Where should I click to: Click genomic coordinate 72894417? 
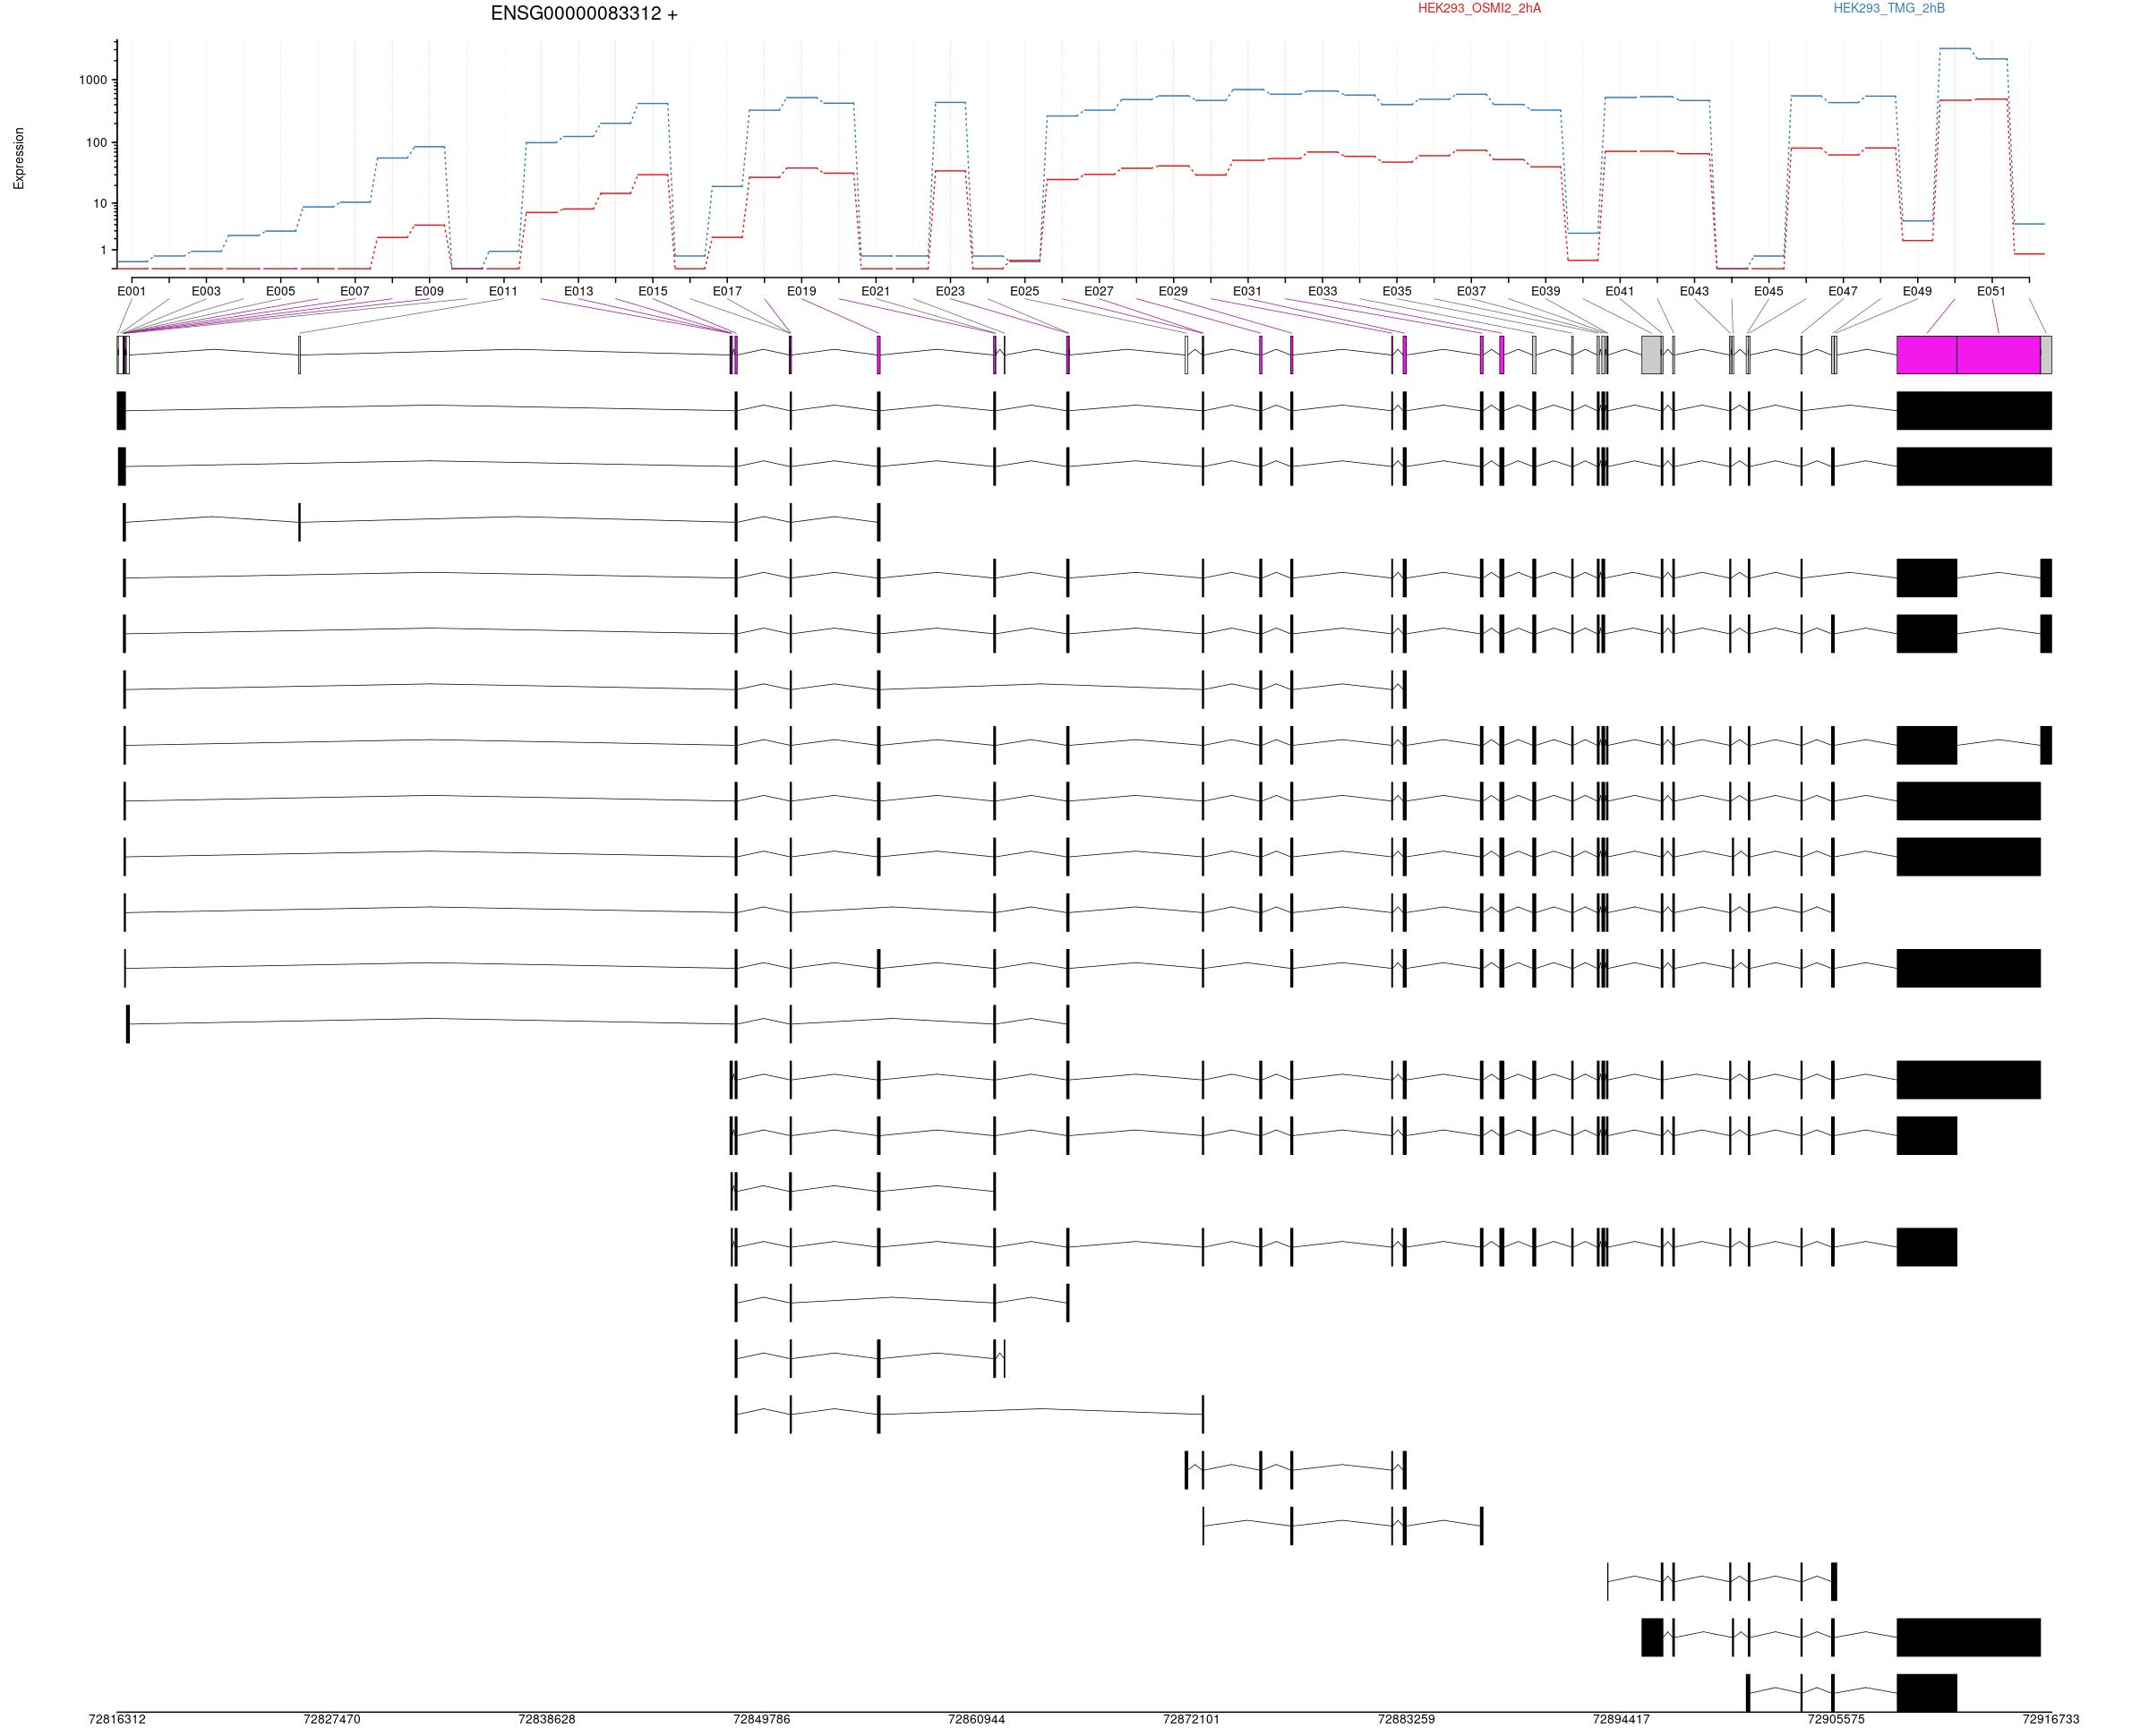click(x=1622, y=1720)
